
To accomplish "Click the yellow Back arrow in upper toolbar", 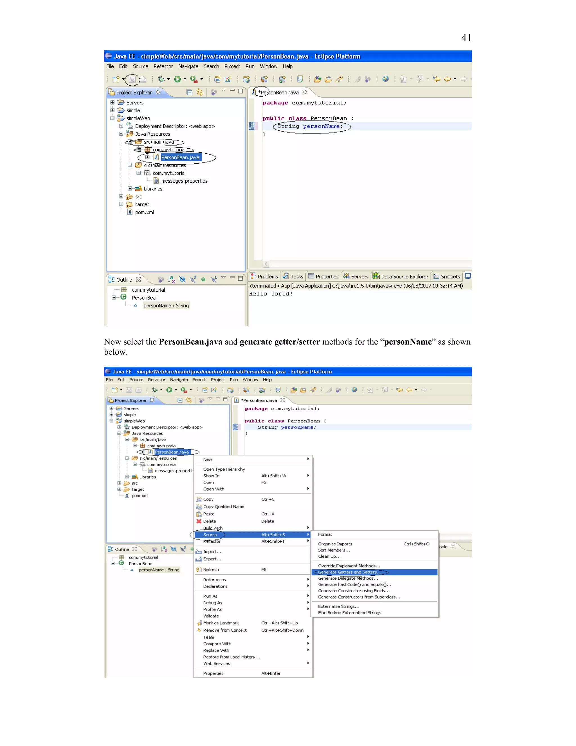I will (x=447, y=79).
